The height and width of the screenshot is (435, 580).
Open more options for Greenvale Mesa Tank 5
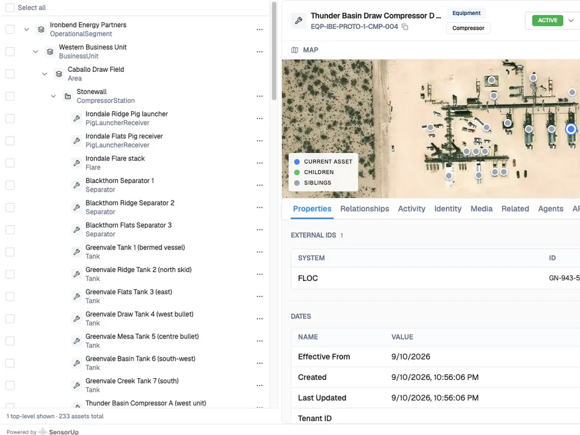point(260,341)
